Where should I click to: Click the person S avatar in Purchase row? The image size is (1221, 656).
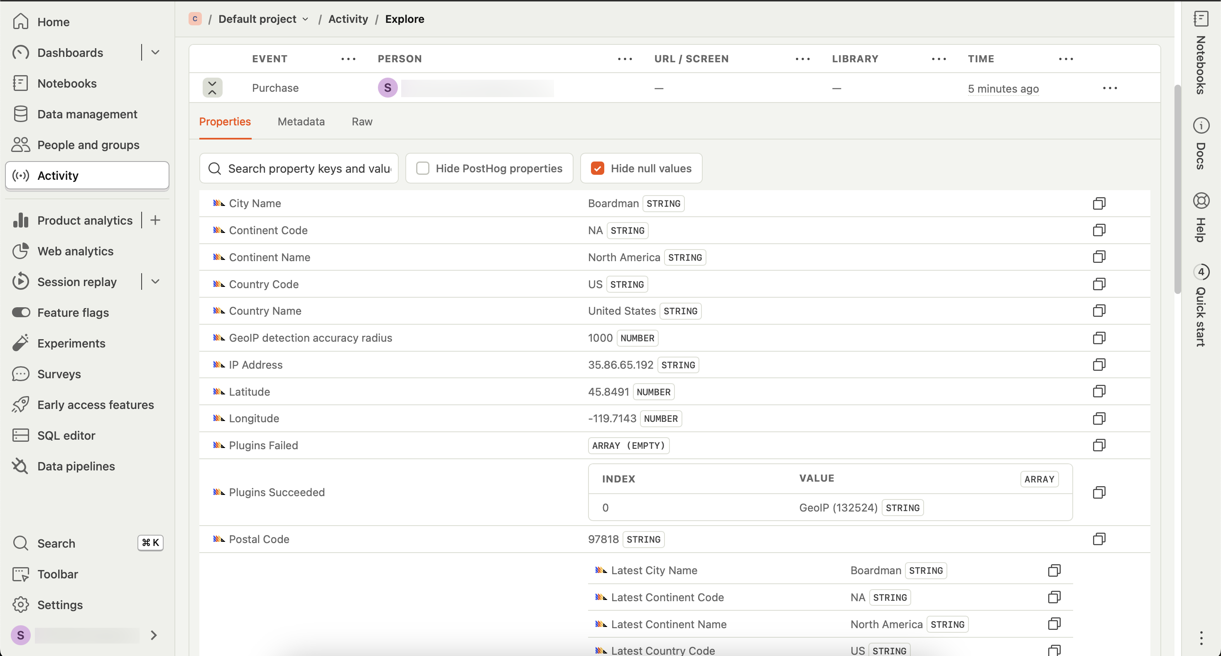388,88
